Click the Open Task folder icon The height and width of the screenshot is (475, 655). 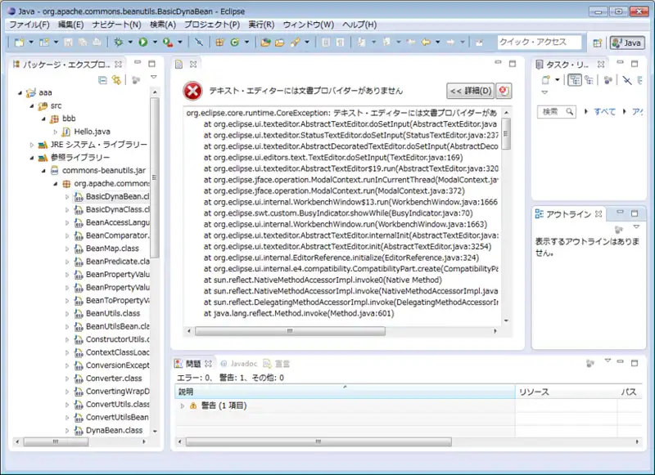279,43
